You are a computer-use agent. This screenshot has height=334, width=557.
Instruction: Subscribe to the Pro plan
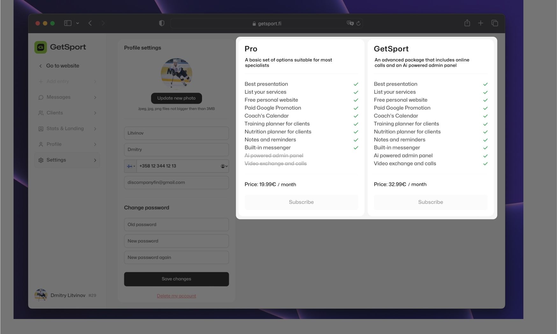pos(301,202)
